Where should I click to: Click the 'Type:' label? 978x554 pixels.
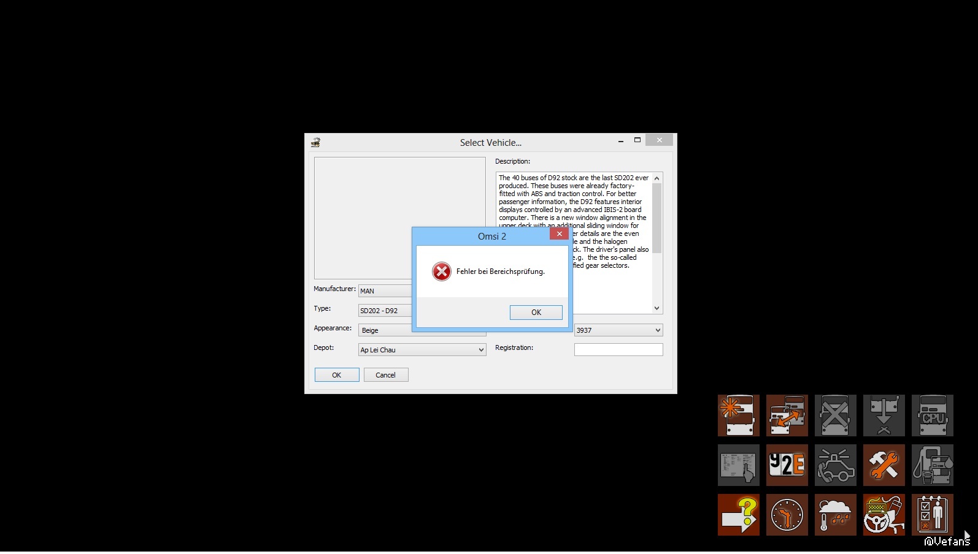pos(322,308)
